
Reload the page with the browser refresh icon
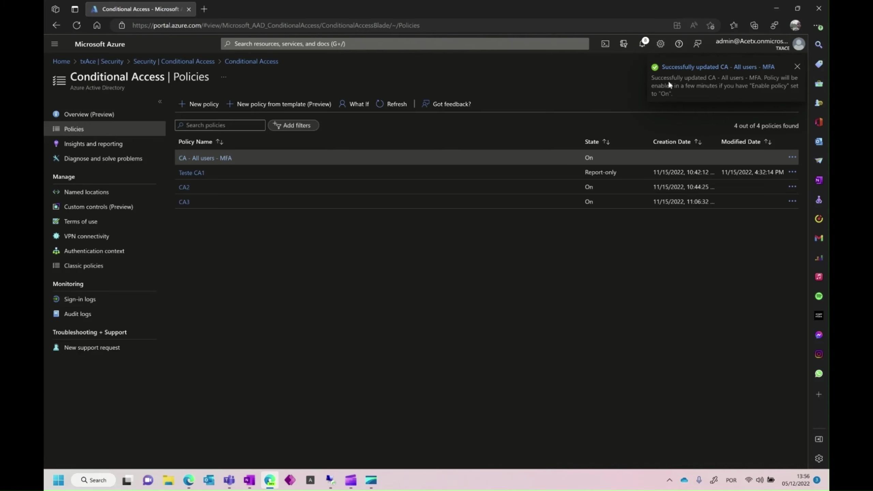[x=77, y=25]
